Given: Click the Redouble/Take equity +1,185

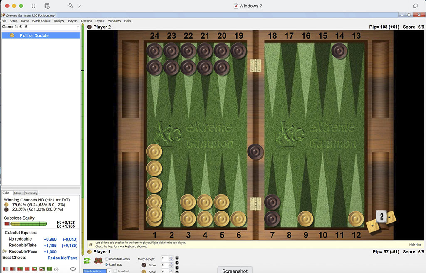Looking at the screenshot, I should (x=50, y=246).
